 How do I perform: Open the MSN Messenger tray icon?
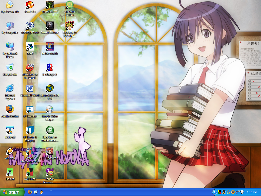tap(228, 192)
